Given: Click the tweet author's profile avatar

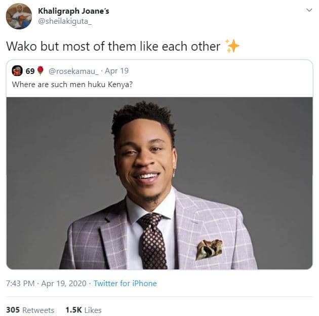Looking at the screenshot, I should (x=19, y=16).
